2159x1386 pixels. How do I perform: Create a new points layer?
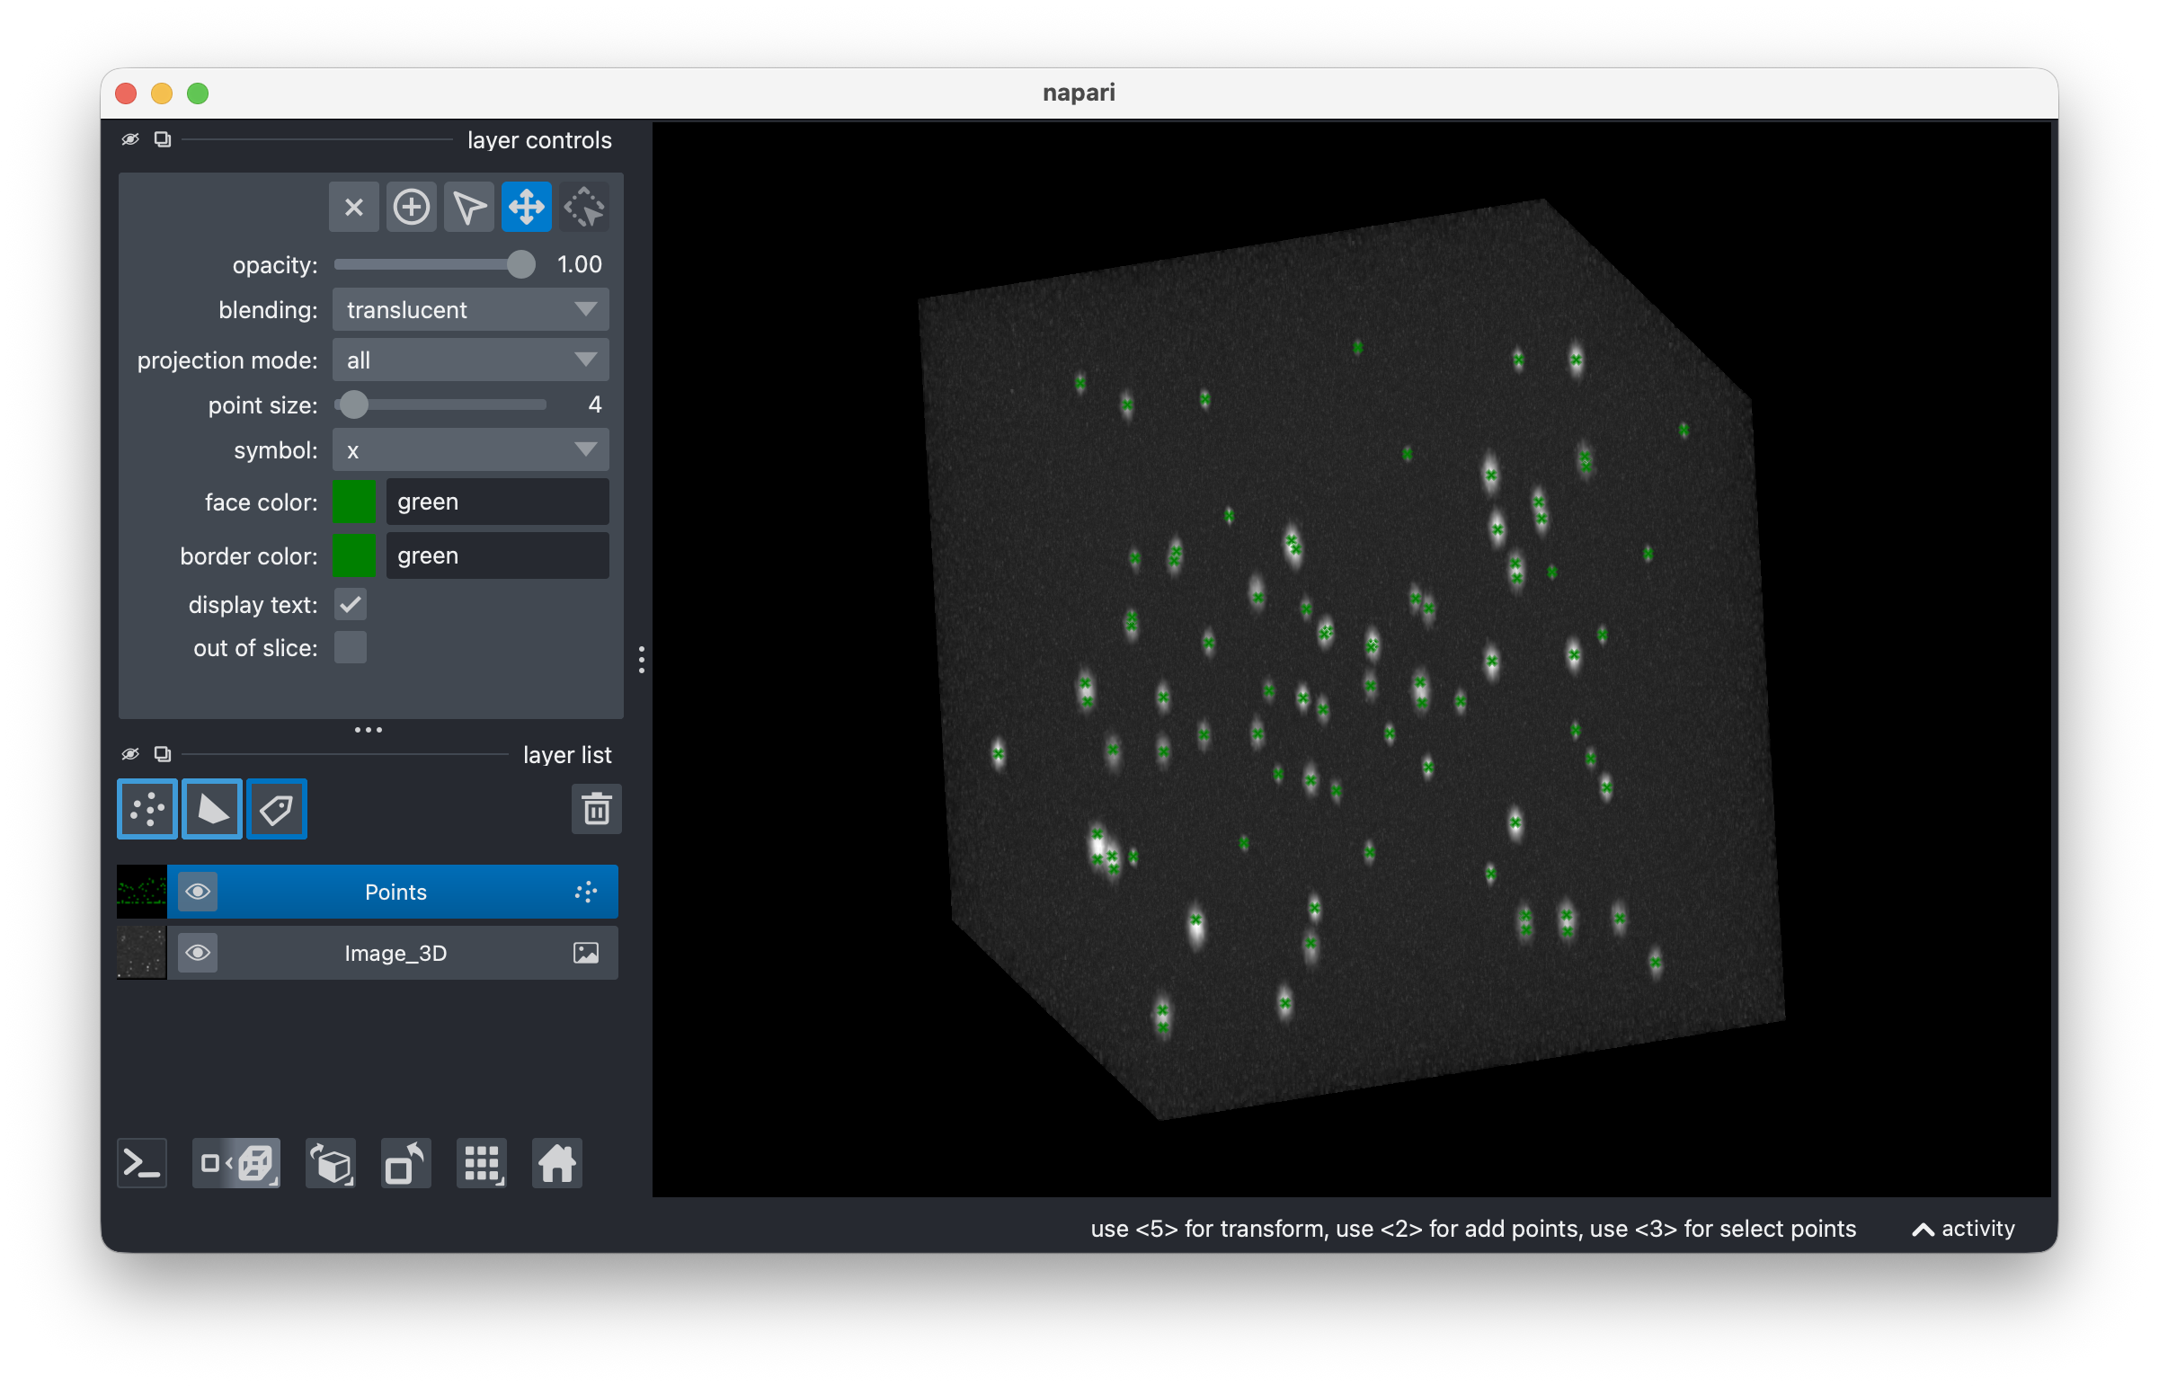click(147, 809)
